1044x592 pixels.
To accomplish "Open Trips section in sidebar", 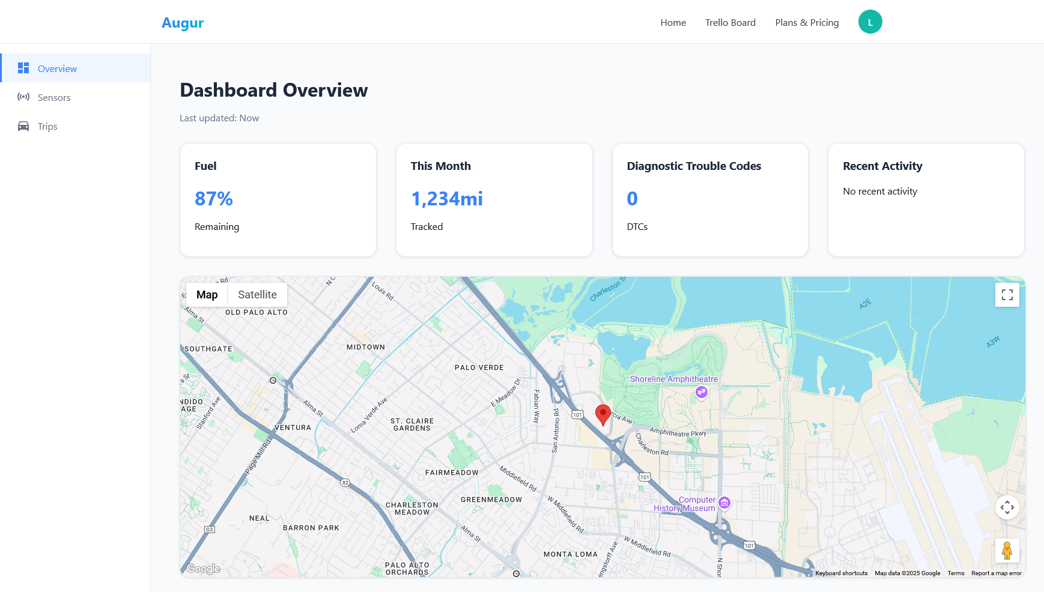I will point(76,126).
